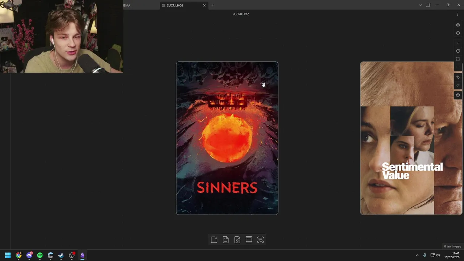
Task: Add media from vault to canvas
Action: tap(237, 240)
